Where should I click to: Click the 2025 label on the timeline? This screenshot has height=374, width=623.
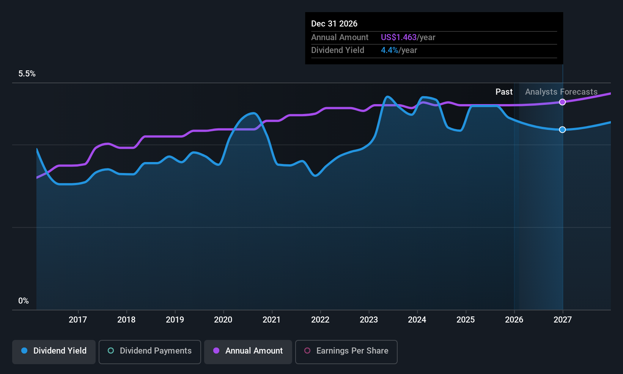pyautogui.click(x=466, y=320)
